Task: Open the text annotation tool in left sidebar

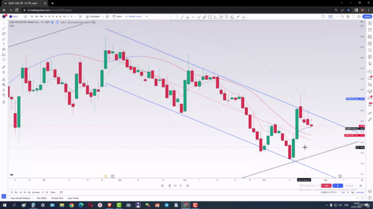Action: click(4, 44)
